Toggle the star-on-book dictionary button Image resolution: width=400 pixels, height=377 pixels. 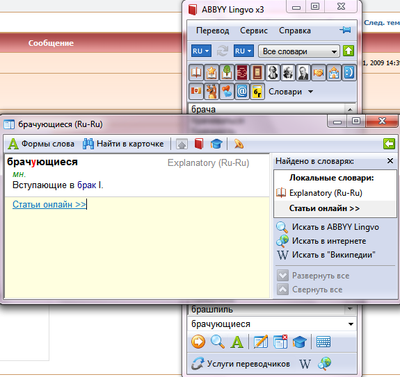[211, 72]
